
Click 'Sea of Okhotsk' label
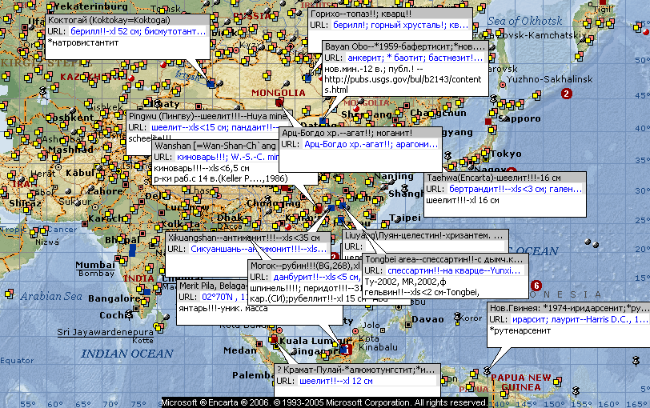[525, 21]
